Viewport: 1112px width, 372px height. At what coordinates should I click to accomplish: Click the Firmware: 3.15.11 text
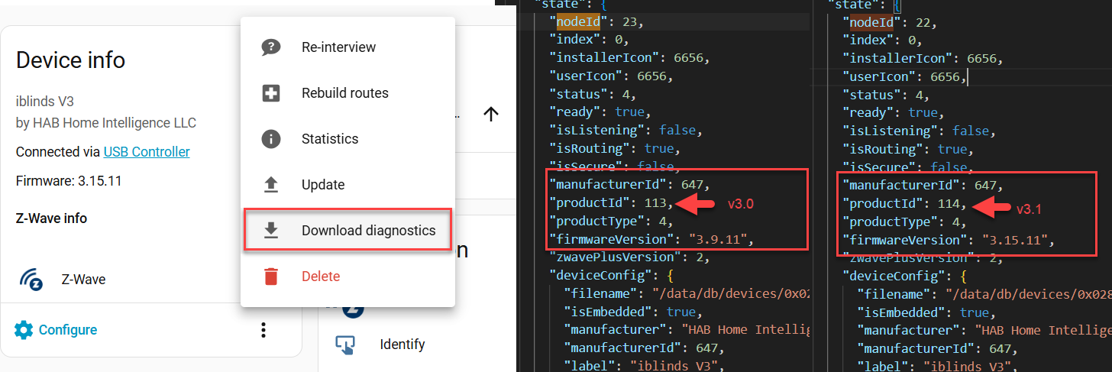[69, 181]
